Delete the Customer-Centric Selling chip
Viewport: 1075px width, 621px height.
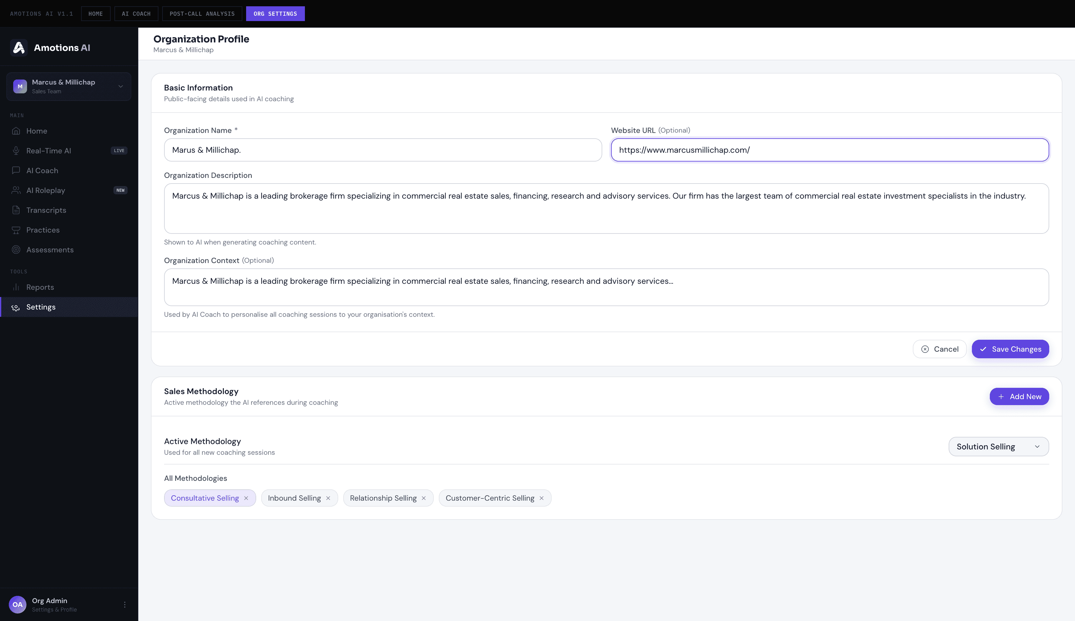coord(541,498)
